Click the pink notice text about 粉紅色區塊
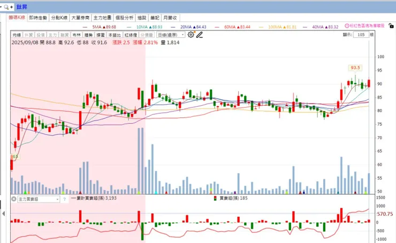This screenshot has height=243, width=396. (367, 26)
